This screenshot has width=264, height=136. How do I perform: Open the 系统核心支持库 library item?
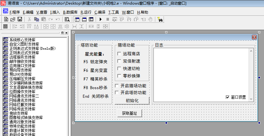coord(22,40)
